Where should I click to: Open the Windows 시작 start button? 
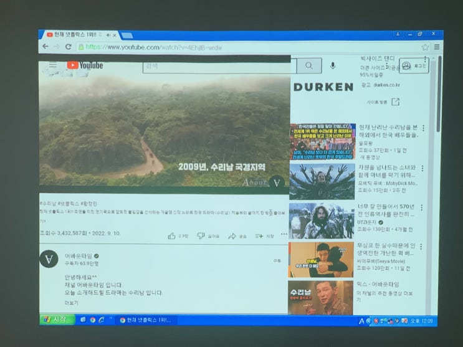[57, 320]
